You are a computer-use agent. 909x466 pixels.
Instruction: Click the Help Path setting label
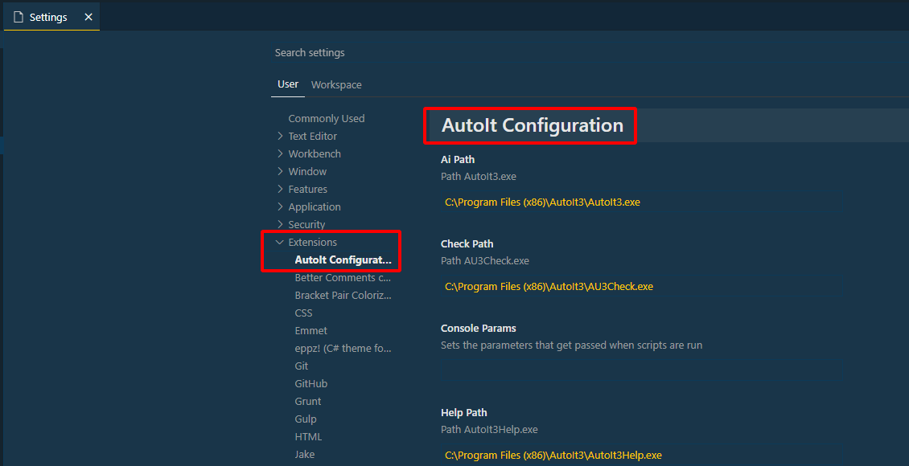coord(464,413)
